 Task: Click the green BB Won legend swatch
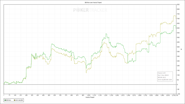(x=5, y=100)
